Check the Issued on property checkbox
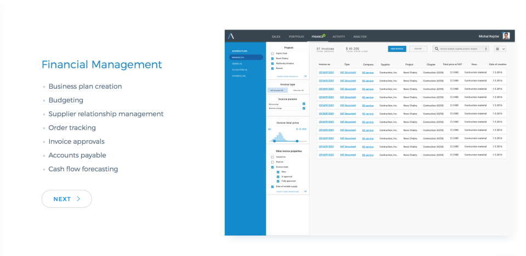526x256 pixels. [x=272, y=157]
